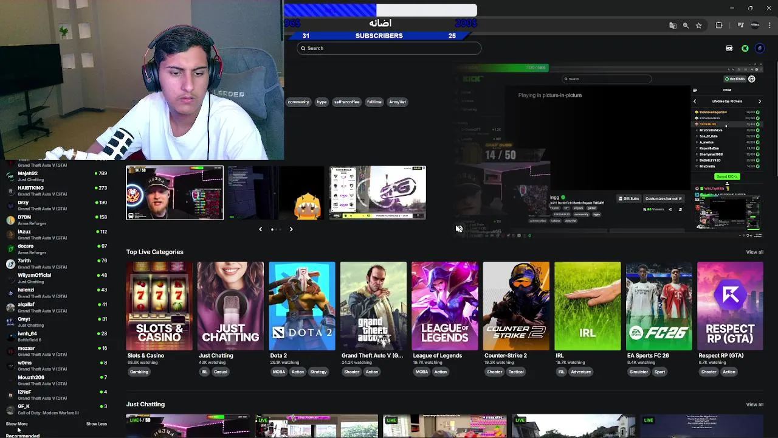Click the previous arrow beside Lifetime top KICKers
The image size is (778, 438).
(x=695, y=102)
